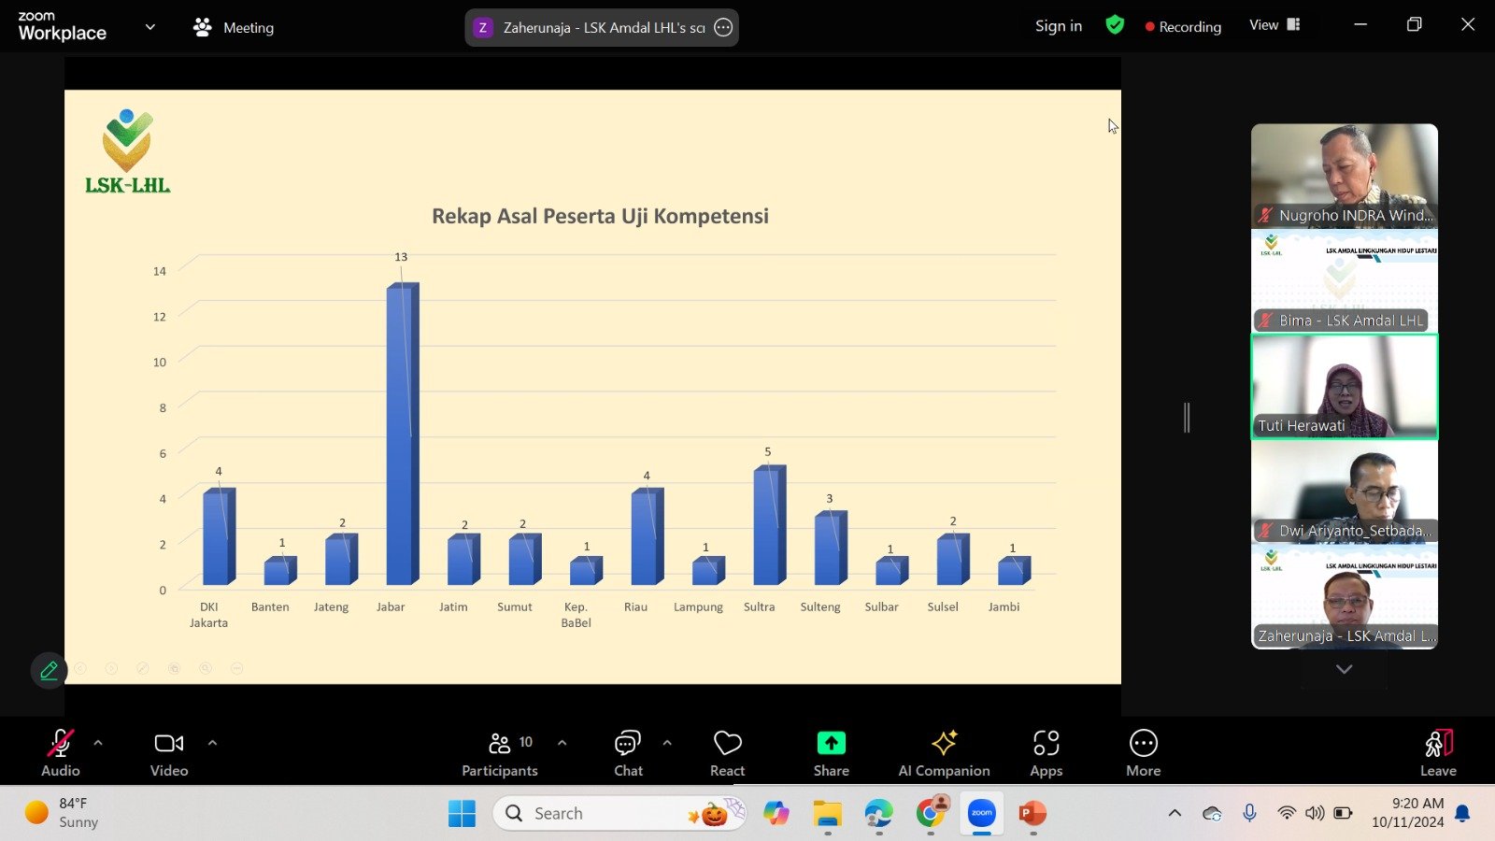Viewport: 1495px width, 841px height.
Task: Toggle the Video camera on
Action: (169, 752)
